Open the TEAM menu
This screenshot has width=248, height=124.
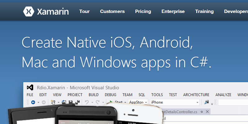(127, 95)
